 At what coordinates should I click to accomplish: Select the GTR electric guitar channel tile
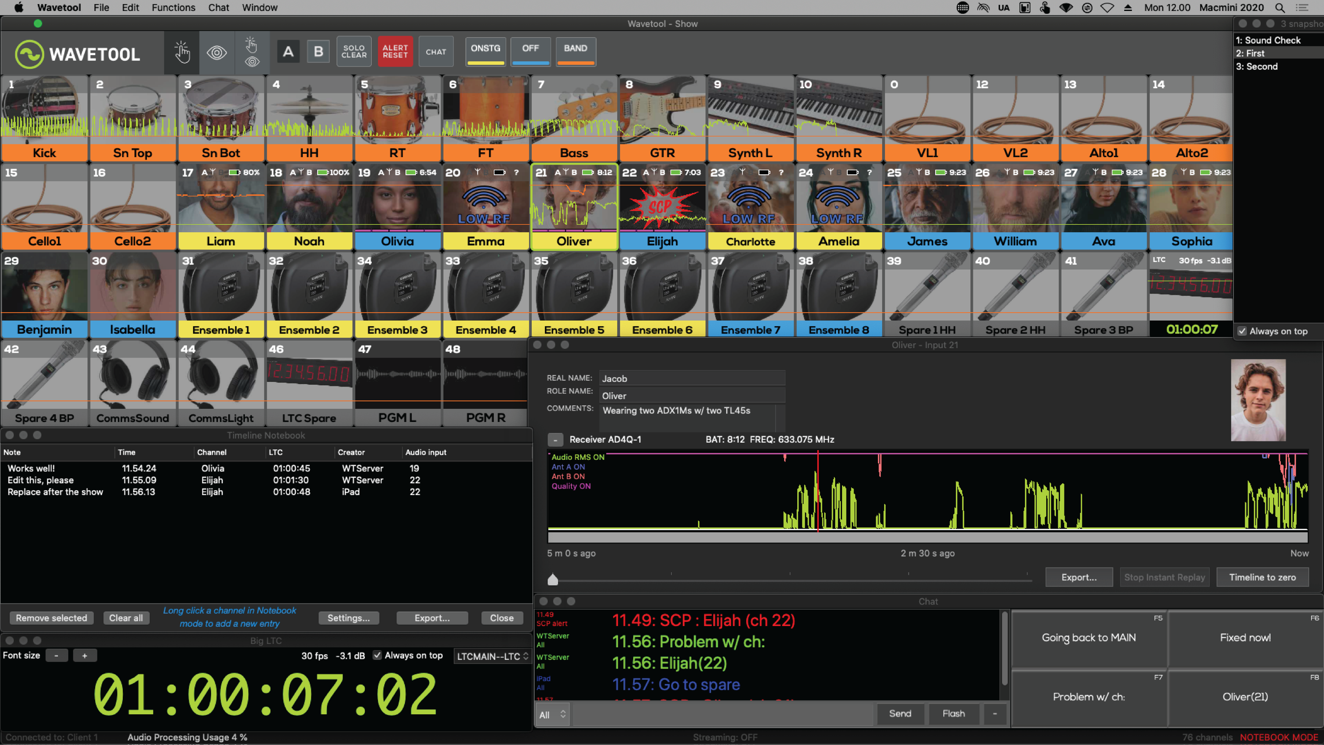coord(662,118)
